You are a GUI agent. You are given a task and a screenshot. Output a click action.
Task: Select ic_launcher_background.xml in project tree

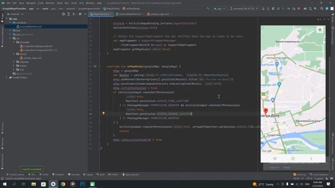(x=36, y=46)
